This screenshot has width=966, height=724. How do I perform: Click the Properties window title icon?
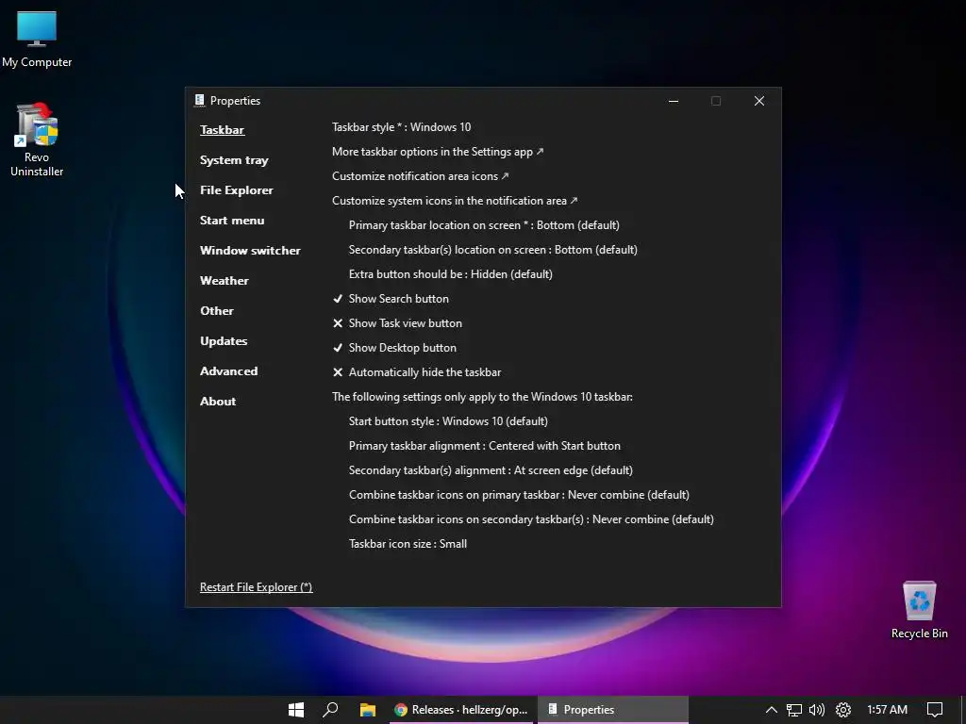point(200,100)
